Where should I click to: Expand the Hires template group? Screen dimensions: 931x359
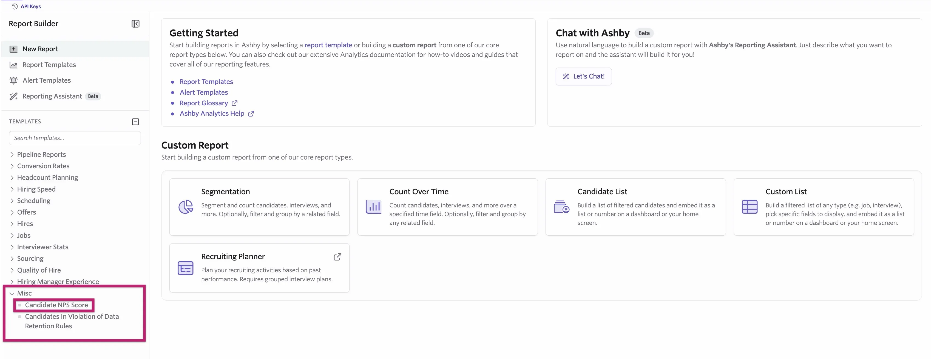click(x=12, y=224)
